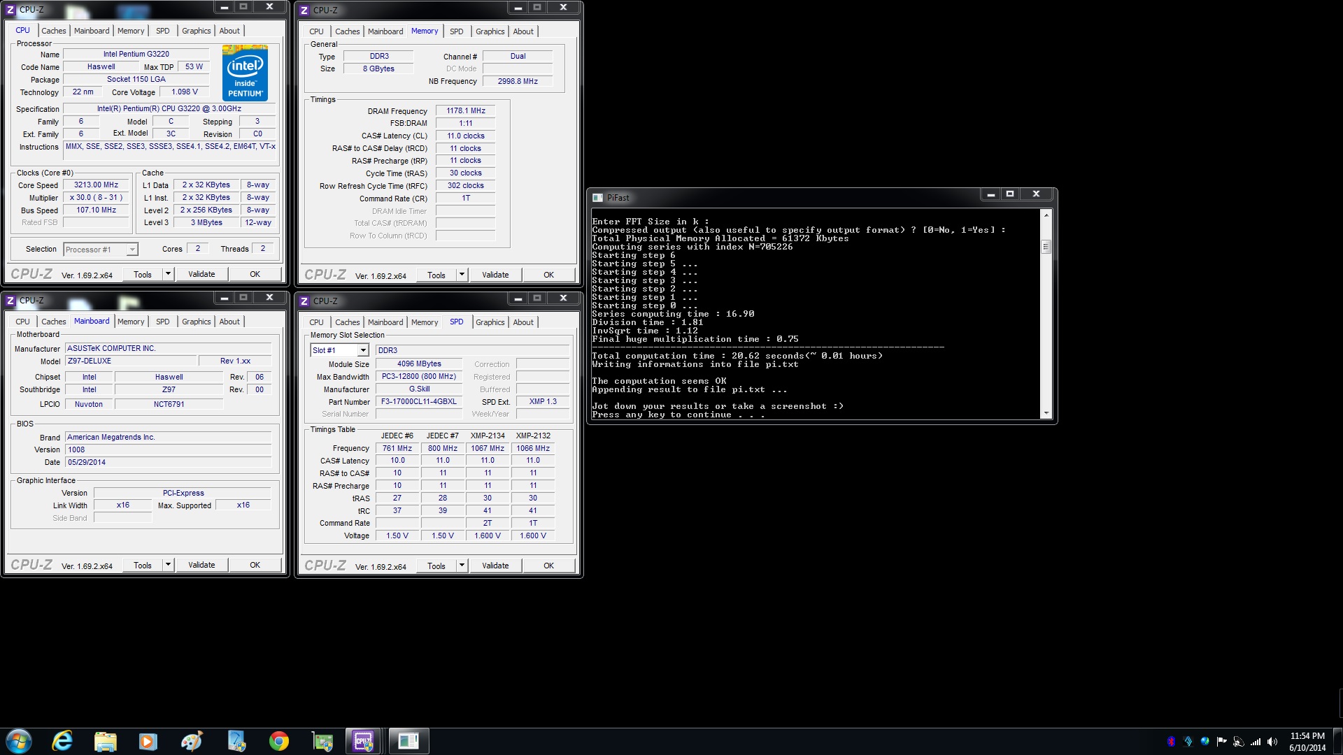Click DRAM Frequency 1178.1 MHz value
Viewport: 1343px width, 755px height.
coord(466,110)
